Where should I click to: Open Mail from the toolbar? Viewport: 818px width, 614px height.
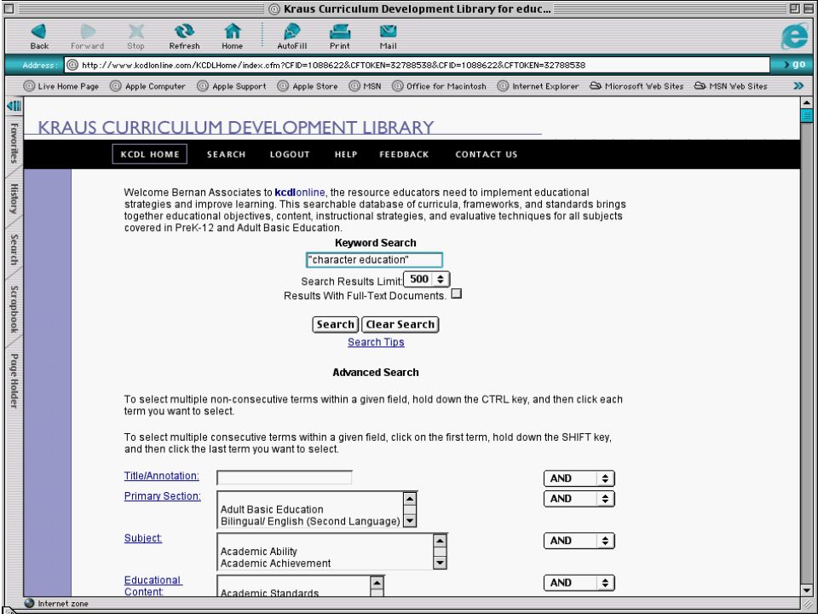(388, 36)
